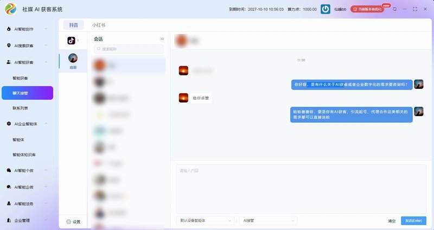Open the 智能体 submenu item
The height and width of the screenshot is (230, 434).
click(x=18, y=140)
